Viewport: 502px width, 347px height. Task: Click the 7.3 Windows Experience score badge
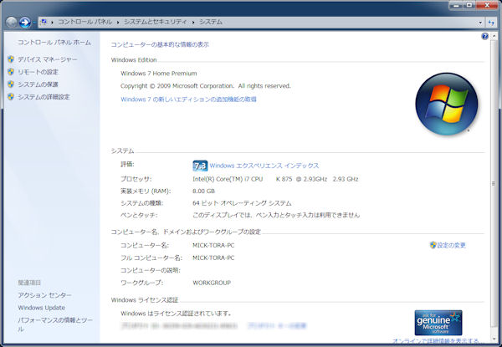pyautogui.click(x=200, y=166)
